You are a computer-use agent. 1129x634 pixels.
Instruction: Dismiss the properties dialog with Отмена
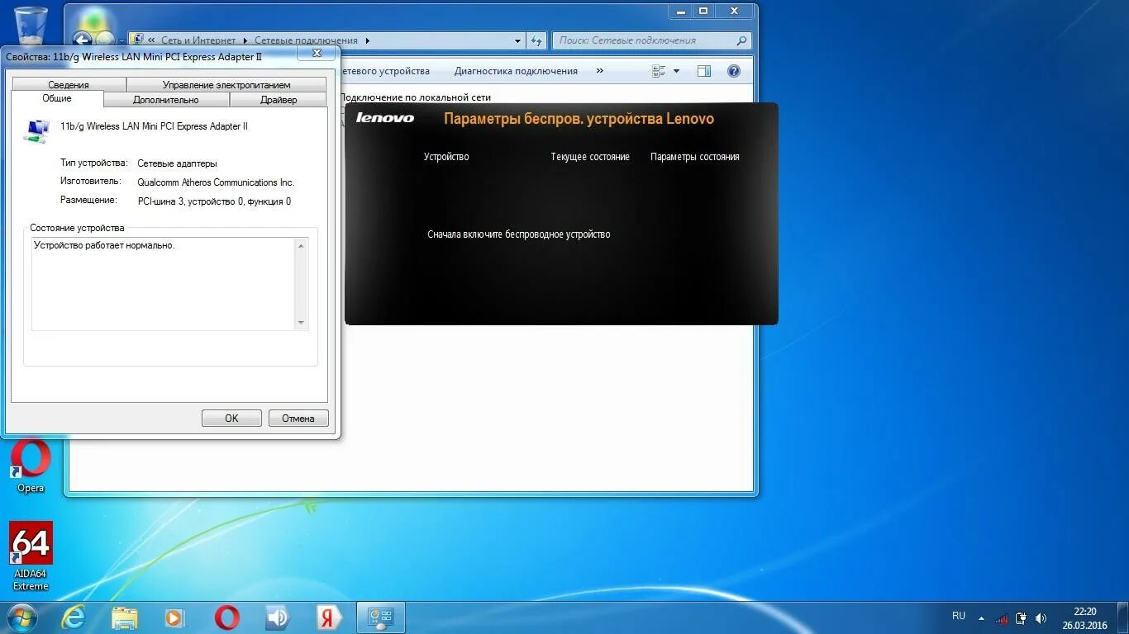click(298, 419)
